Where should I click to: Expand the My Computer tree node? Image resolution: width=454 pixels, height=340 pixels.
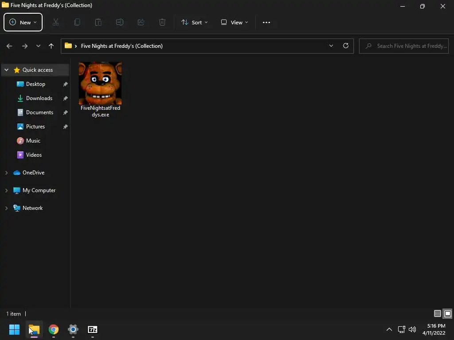click(6, 190)
